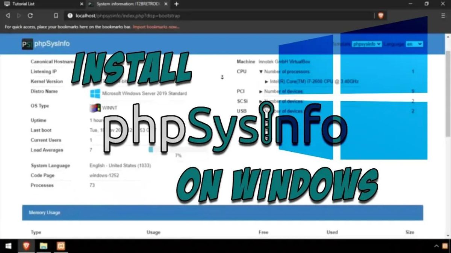Bookmark this page with the bookmark icon
This screenshot has width=451, height=253.
(x=56, y=16)
